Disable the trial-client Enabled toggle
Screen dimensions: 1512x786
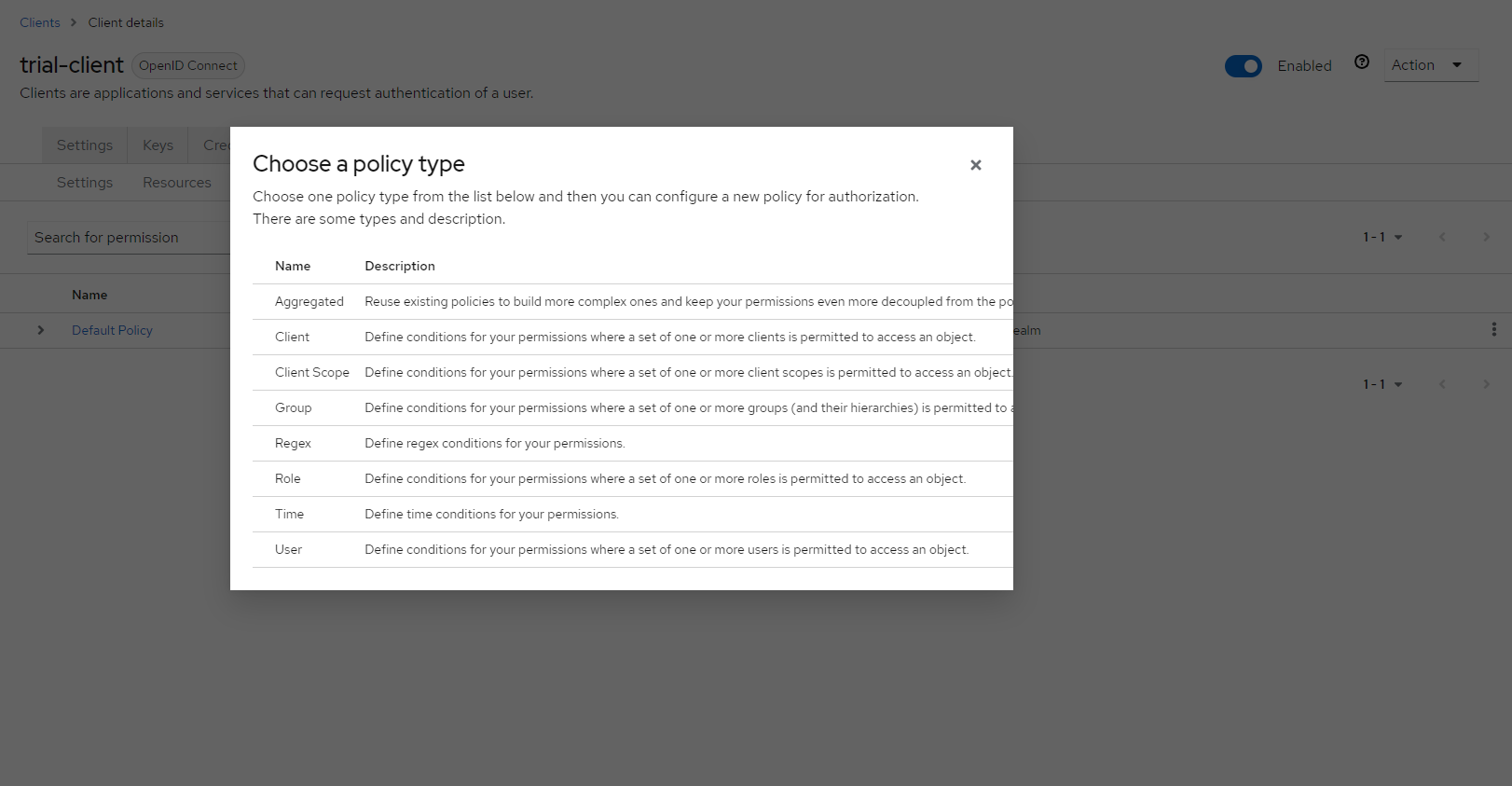click(1243, 65)
